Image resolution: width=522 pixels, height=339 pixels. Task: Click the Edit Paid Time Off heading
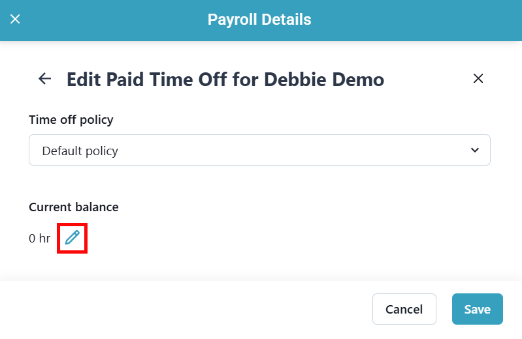pyautogui.click(x=225, y=80)
